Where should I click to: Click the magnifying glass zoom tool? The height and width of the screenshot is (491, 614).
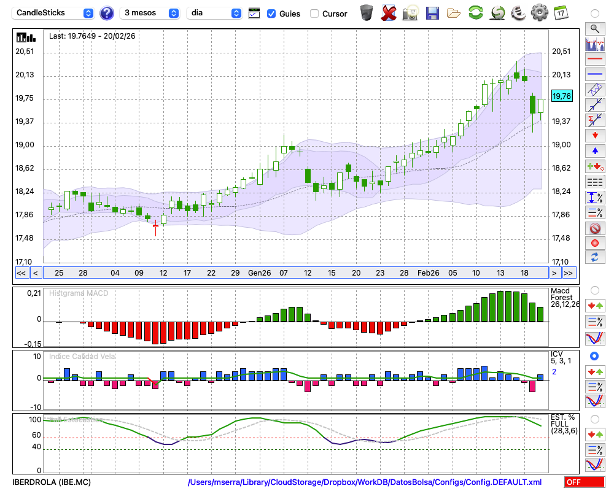[594, 28]
